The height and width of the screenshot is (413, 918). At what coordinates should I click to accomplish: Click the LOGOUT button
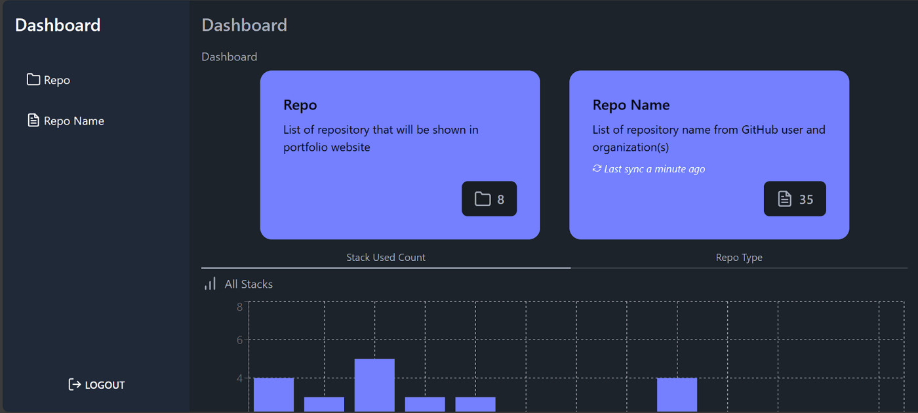(x=96, y=385)
